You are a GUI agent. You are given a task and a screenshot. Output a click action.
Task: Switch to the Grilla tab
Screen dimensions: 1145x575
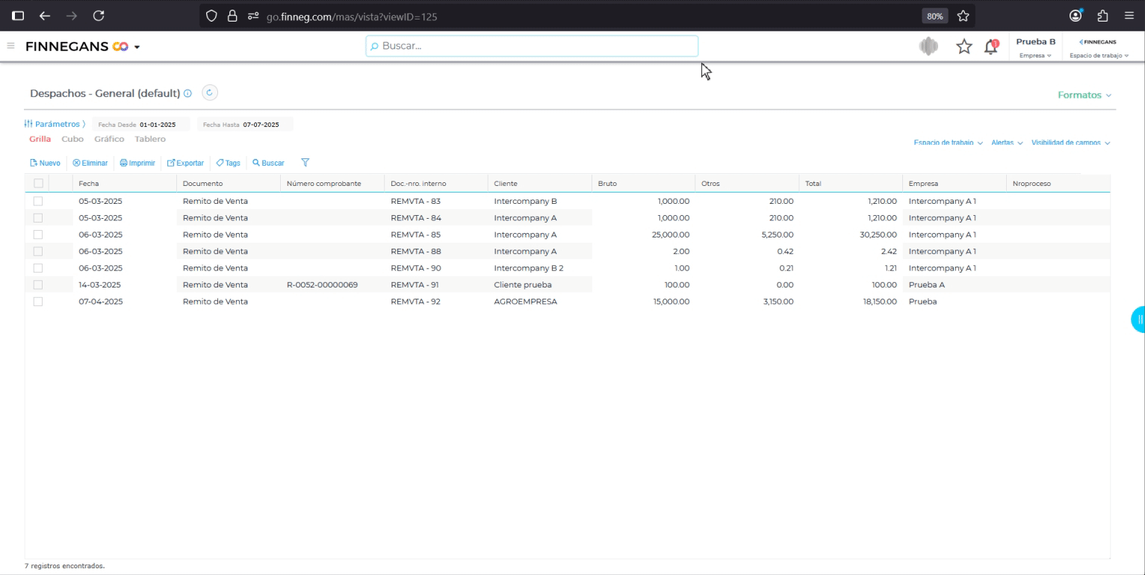point(40,139)
